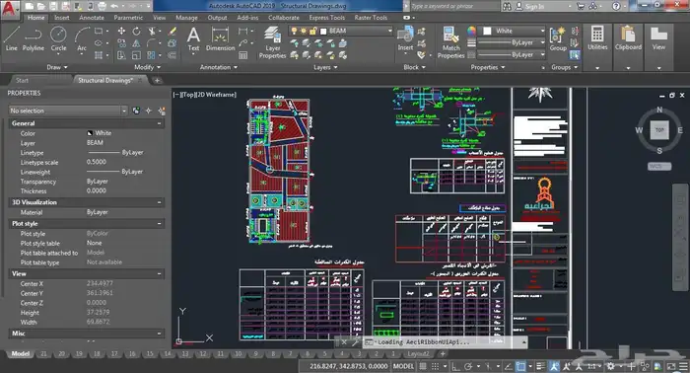Click the Save icon in quick access toolbar
Viewport: 690px width, 373px height.
(x=53, y=6)
